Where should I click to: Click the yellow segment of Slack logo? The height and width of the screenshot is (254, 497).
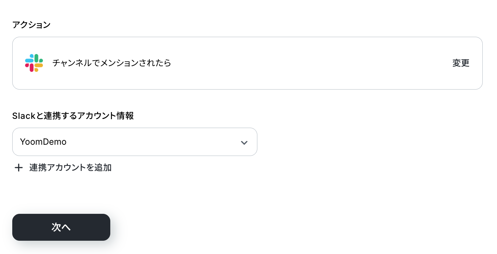(38, 66)
